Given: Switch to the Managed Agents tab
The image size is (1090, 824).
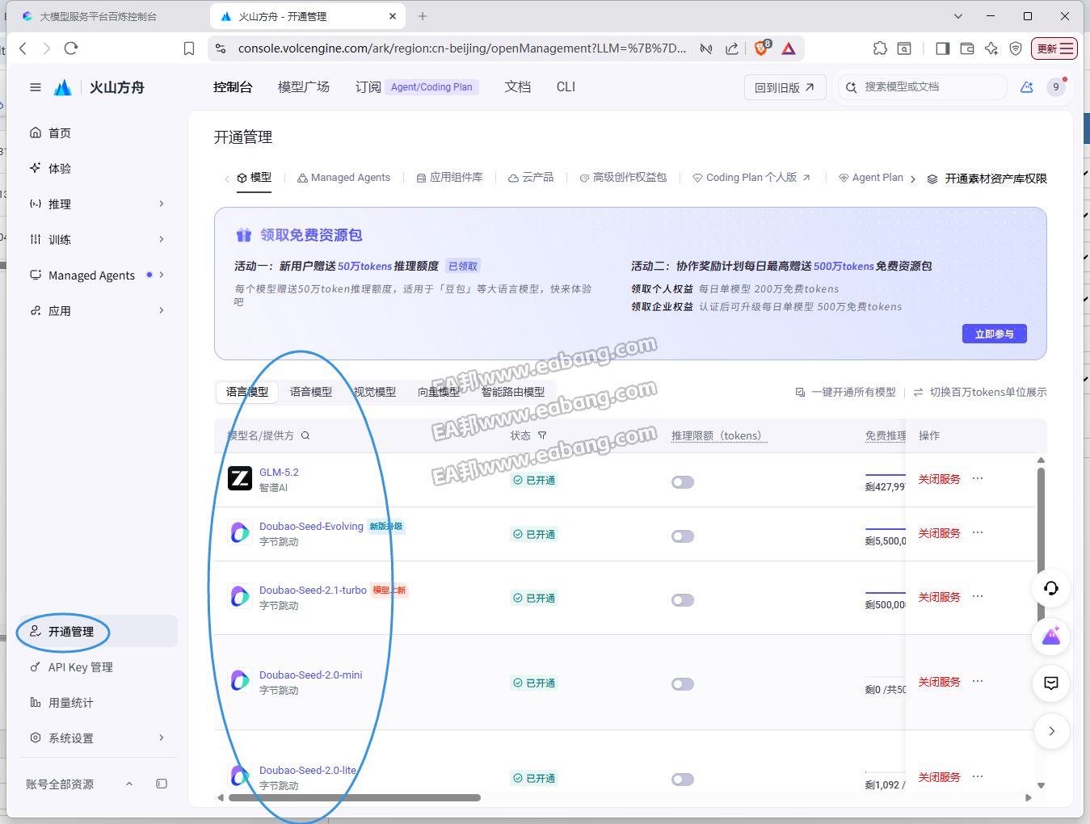Looking at the screenshot, I should 343,178.
